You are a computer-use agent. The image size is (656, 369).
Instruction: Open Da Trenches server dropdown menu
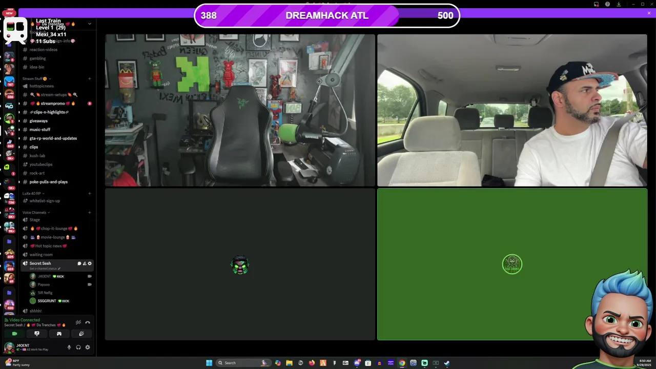[89, 24]
